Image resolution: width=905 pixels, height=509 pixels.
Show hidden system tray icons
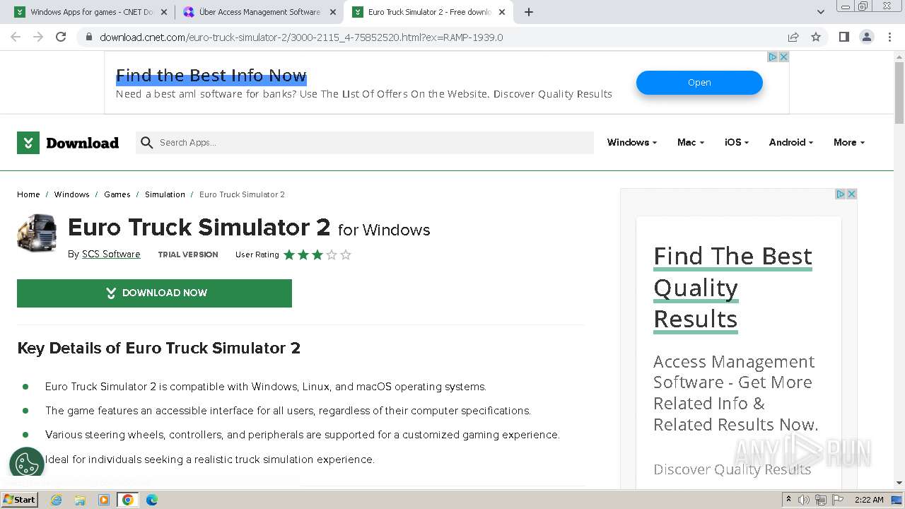(x=788, y=500)
